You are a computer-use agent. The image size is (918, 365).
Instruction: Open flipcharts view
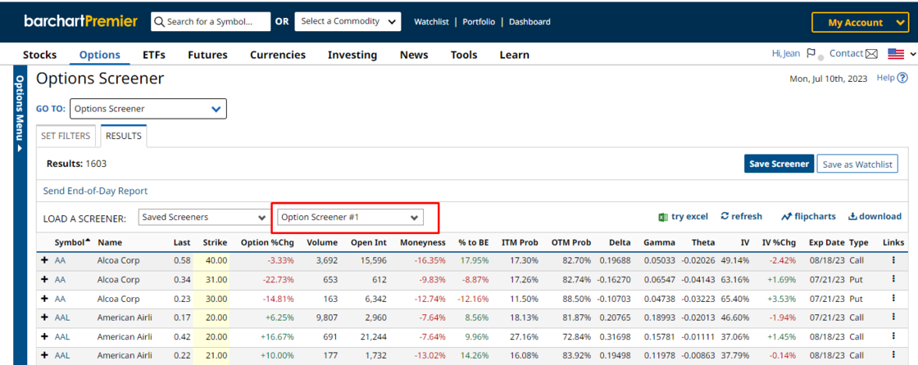808,216
